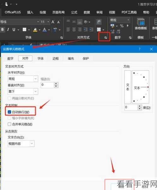
Task: Open the 水平对齐 dropdown showing 常规
Action: pyautogui.click(x=23, y=79)
